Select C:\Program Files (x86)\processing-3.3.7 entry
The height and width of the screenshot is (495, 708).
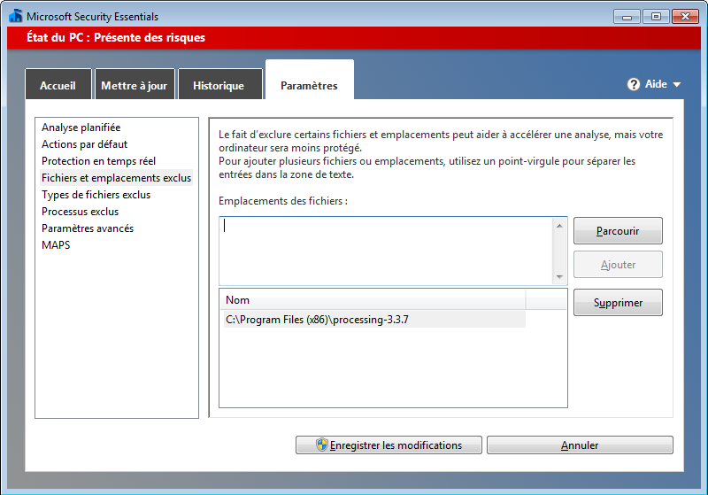[x=373, y=320]
